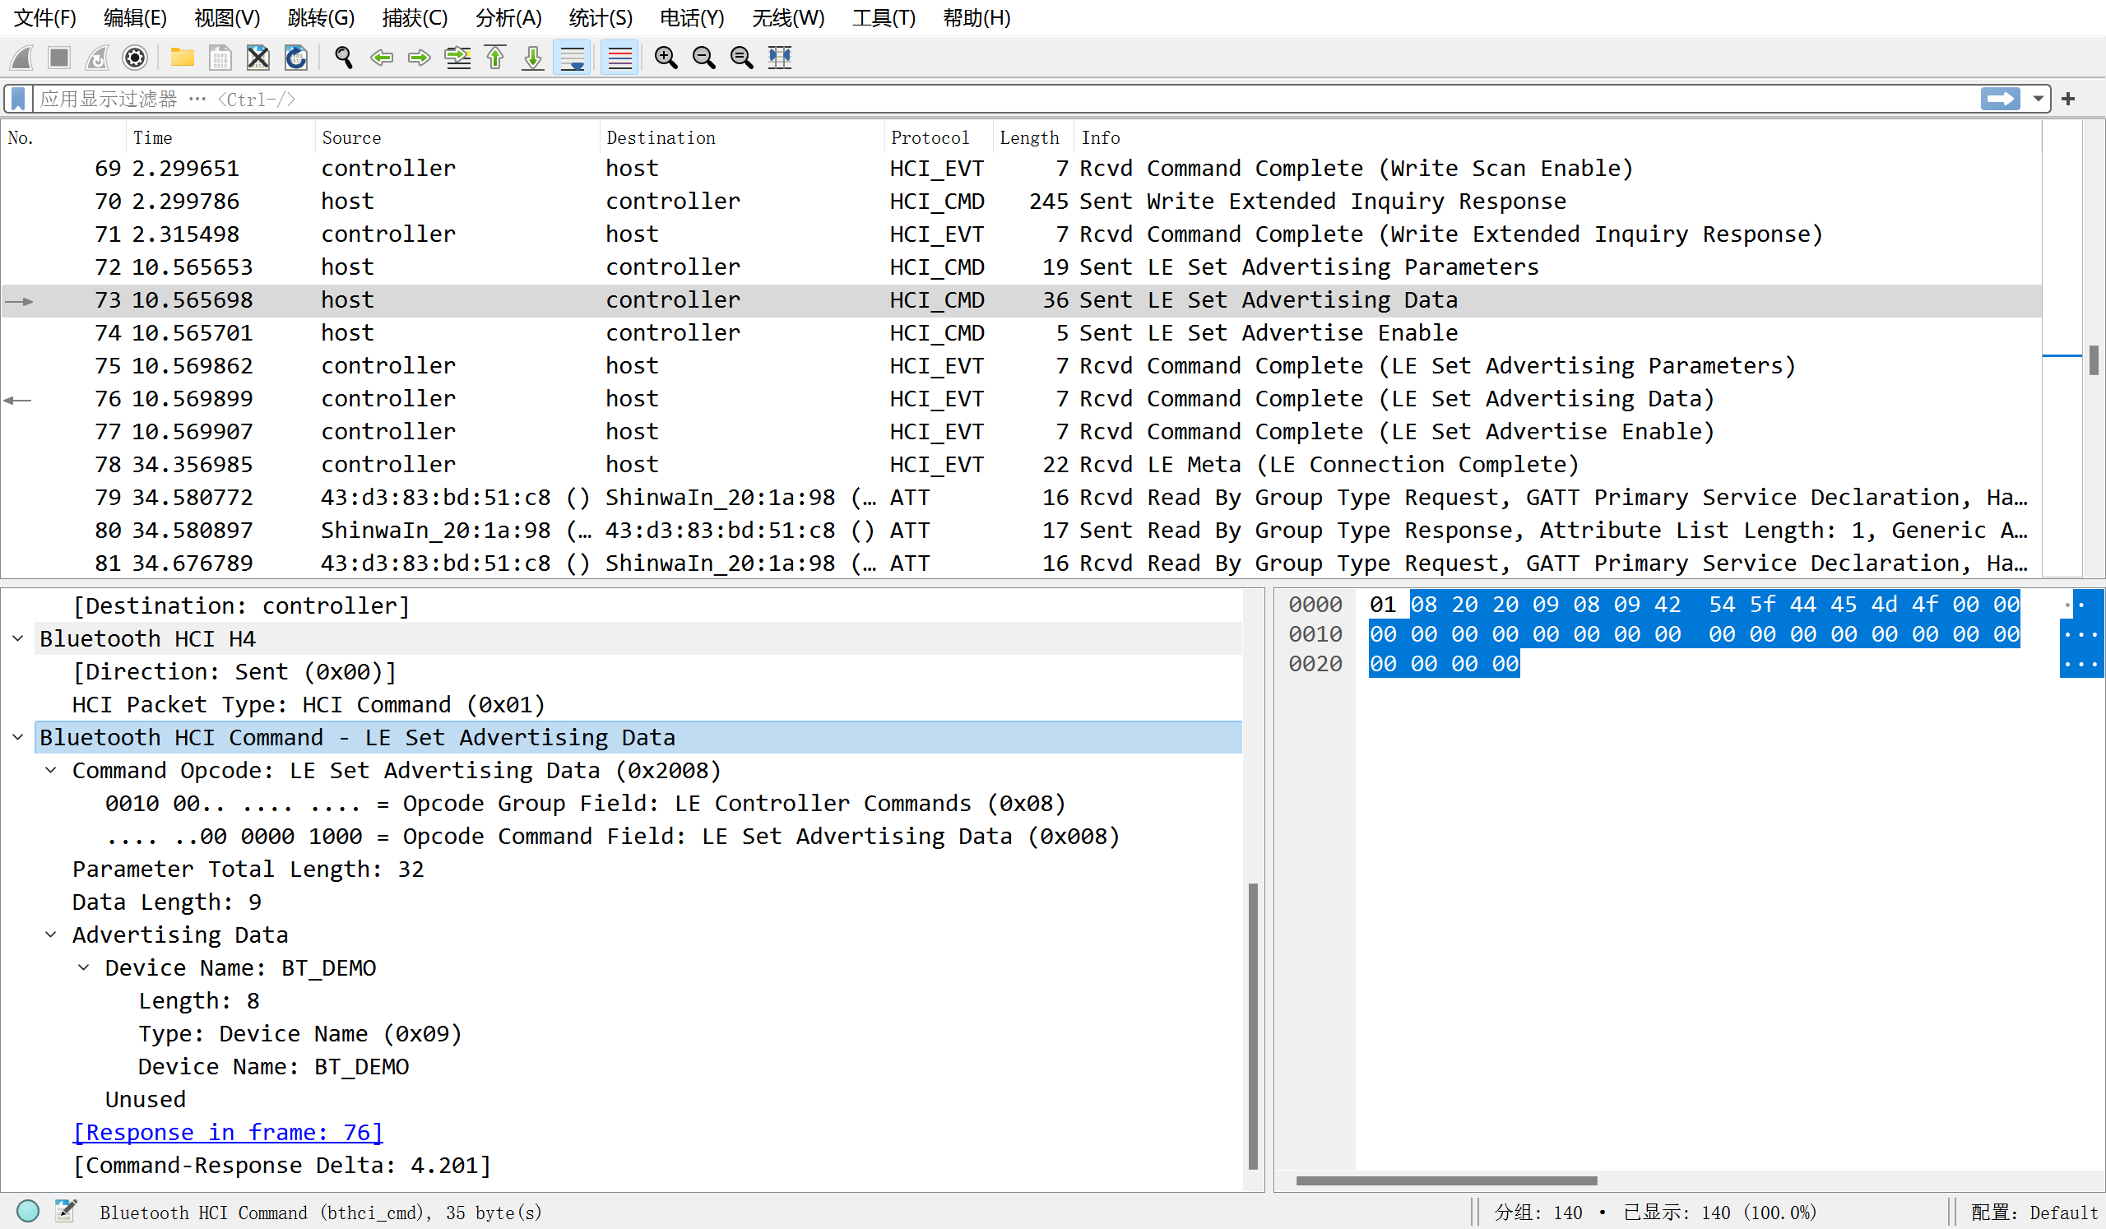
Task: Reset text to normal size
Action: click(742, 57)
